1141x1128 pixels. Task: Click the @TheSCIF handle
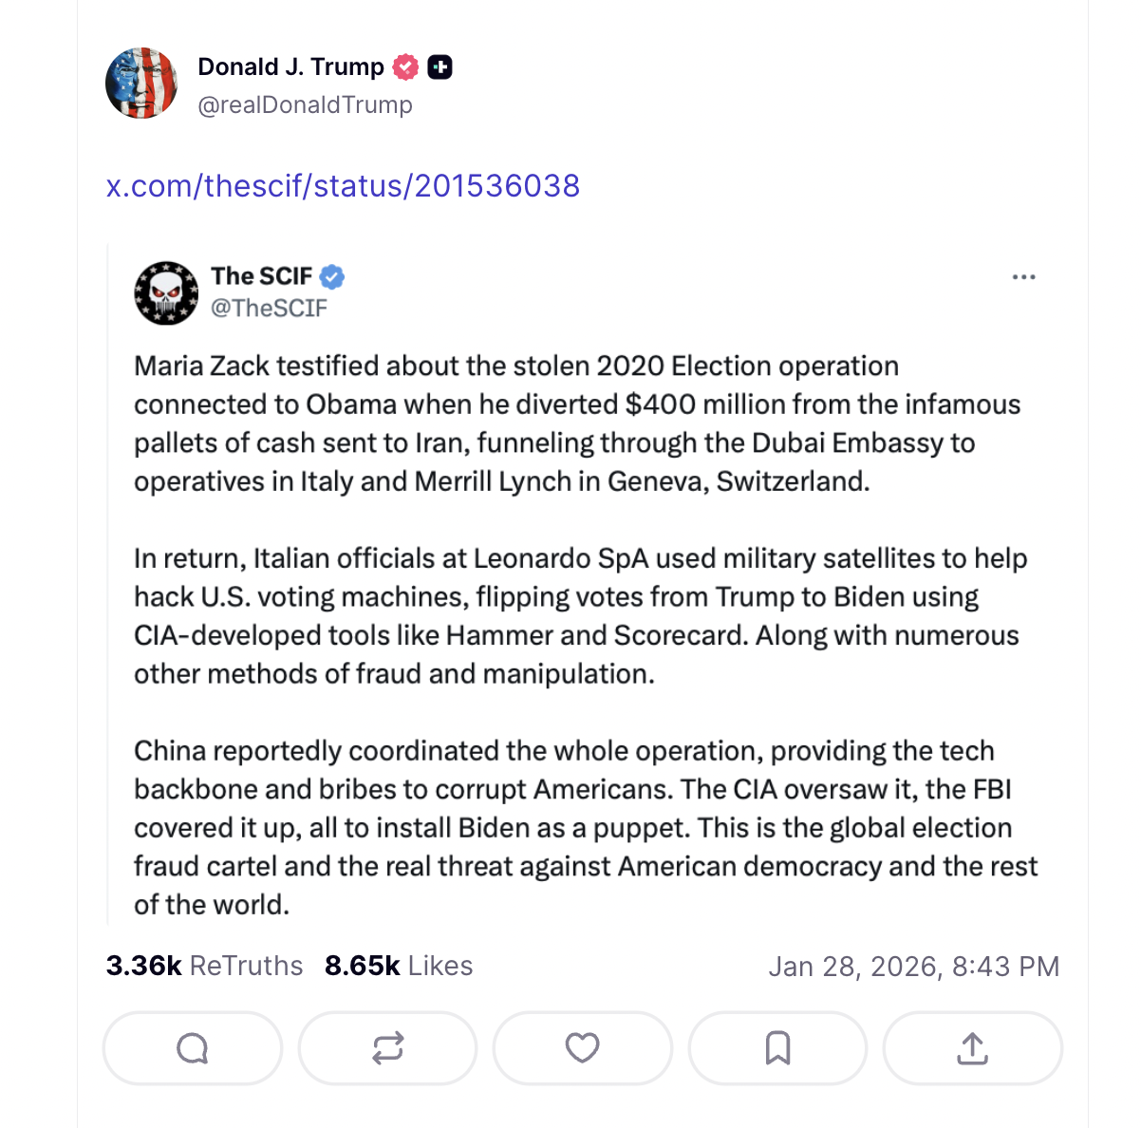tap(269, 308)
